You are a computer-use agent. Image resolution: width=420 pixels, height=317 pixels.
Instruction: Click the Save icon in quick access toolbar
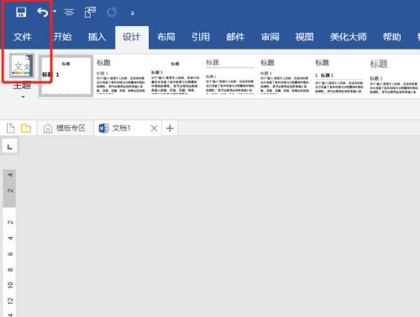[21, 13]
